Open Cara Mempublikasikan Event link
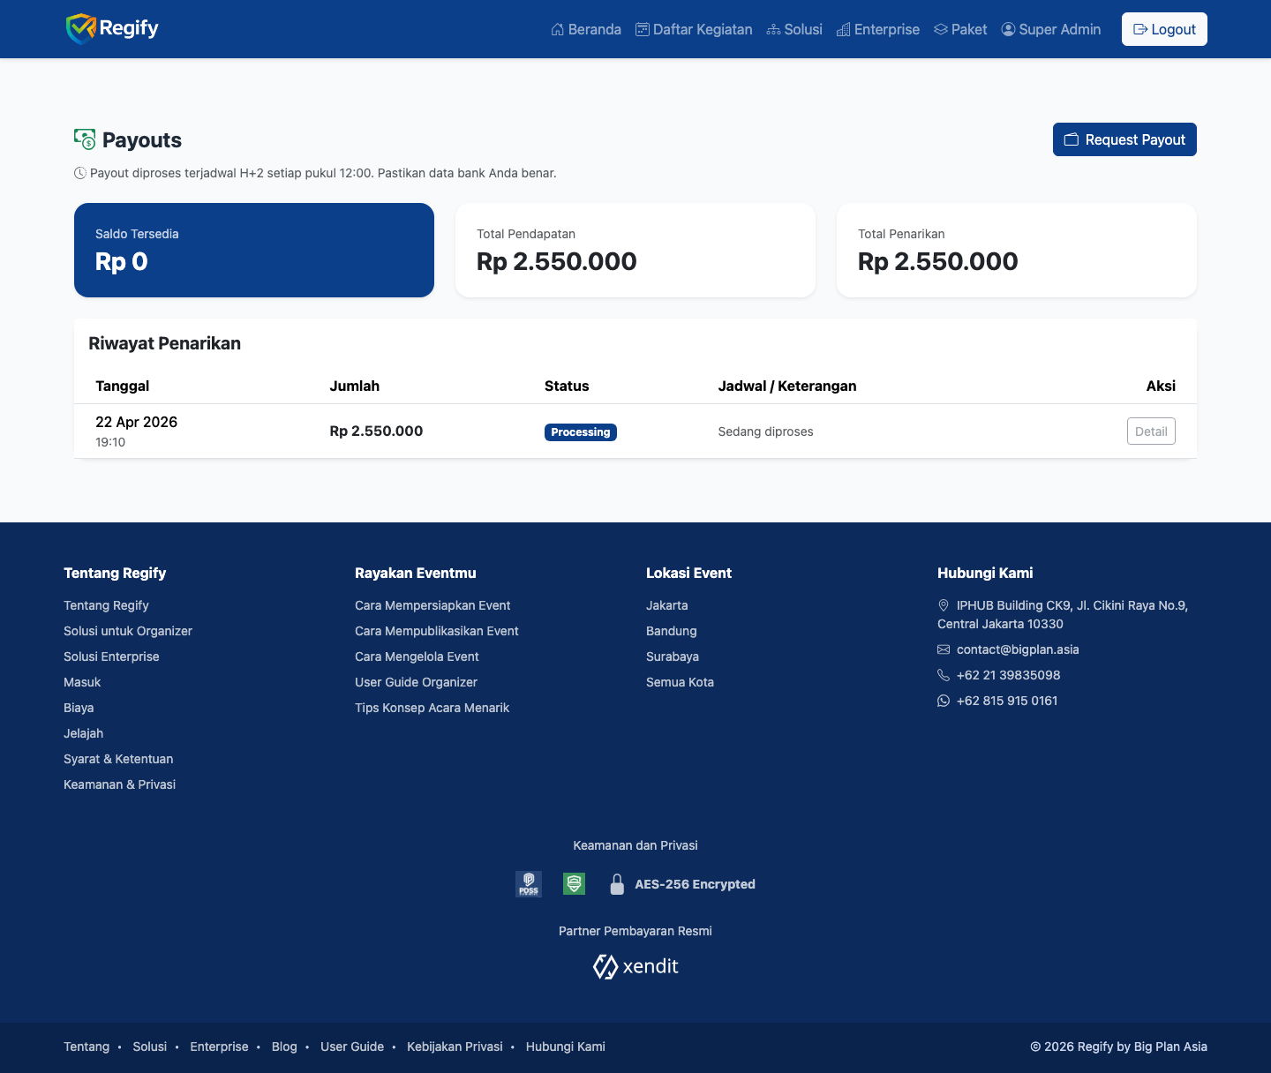 pos(437,631)
